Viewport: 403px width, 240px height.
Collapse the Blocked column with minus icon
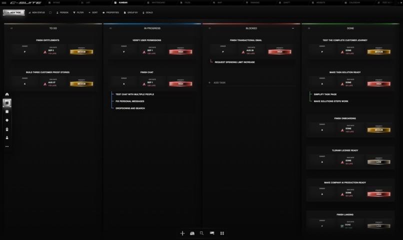tap(292, 28)
